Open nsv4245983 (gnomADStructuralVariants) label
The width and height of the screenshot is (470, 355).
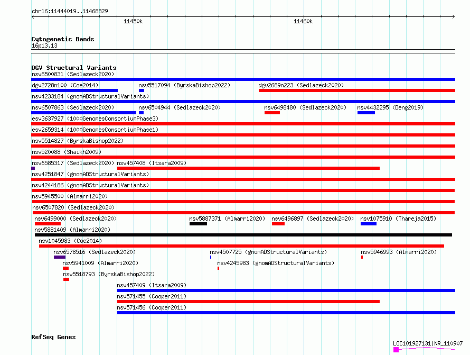pyautogui.click(x=276, y=263)
